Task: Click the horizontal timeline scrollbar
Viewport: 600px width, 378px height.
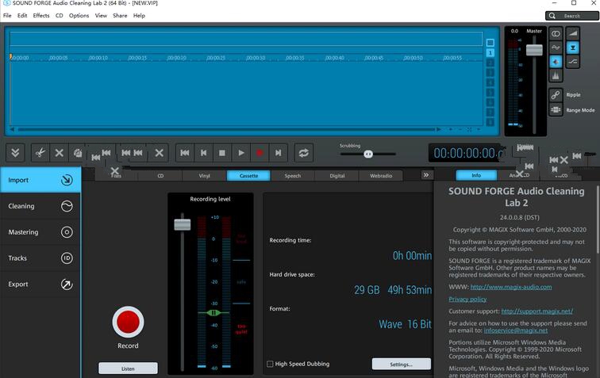Action: click(x=226, y=130)
